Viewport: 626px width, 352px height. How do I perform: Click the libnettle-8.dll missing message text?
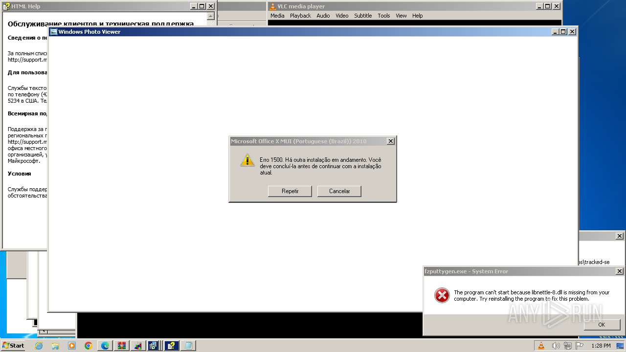click(x=532, y=295)
